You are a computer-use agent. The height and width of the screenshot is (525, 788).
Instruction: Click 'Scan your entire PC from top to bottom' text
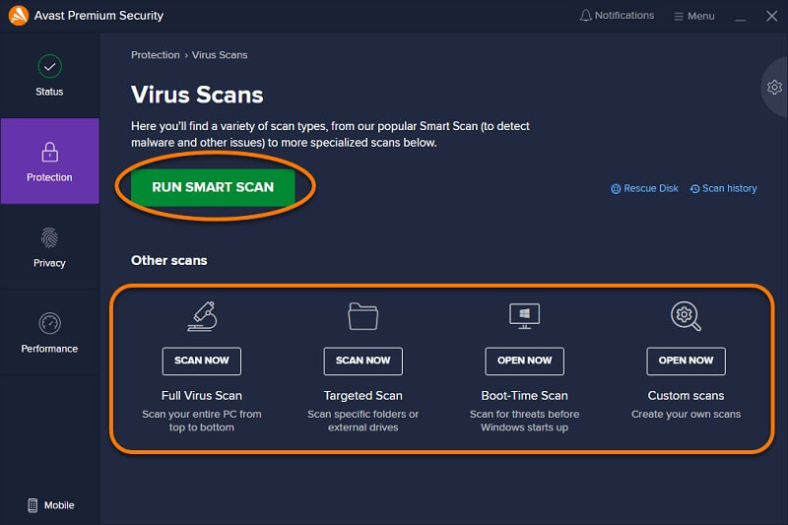tap(202, 421)
